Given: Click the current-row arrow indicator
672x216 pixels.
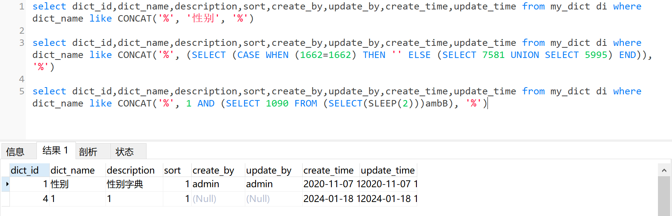Looking at the screenshot, I should [x=7, y=184].
